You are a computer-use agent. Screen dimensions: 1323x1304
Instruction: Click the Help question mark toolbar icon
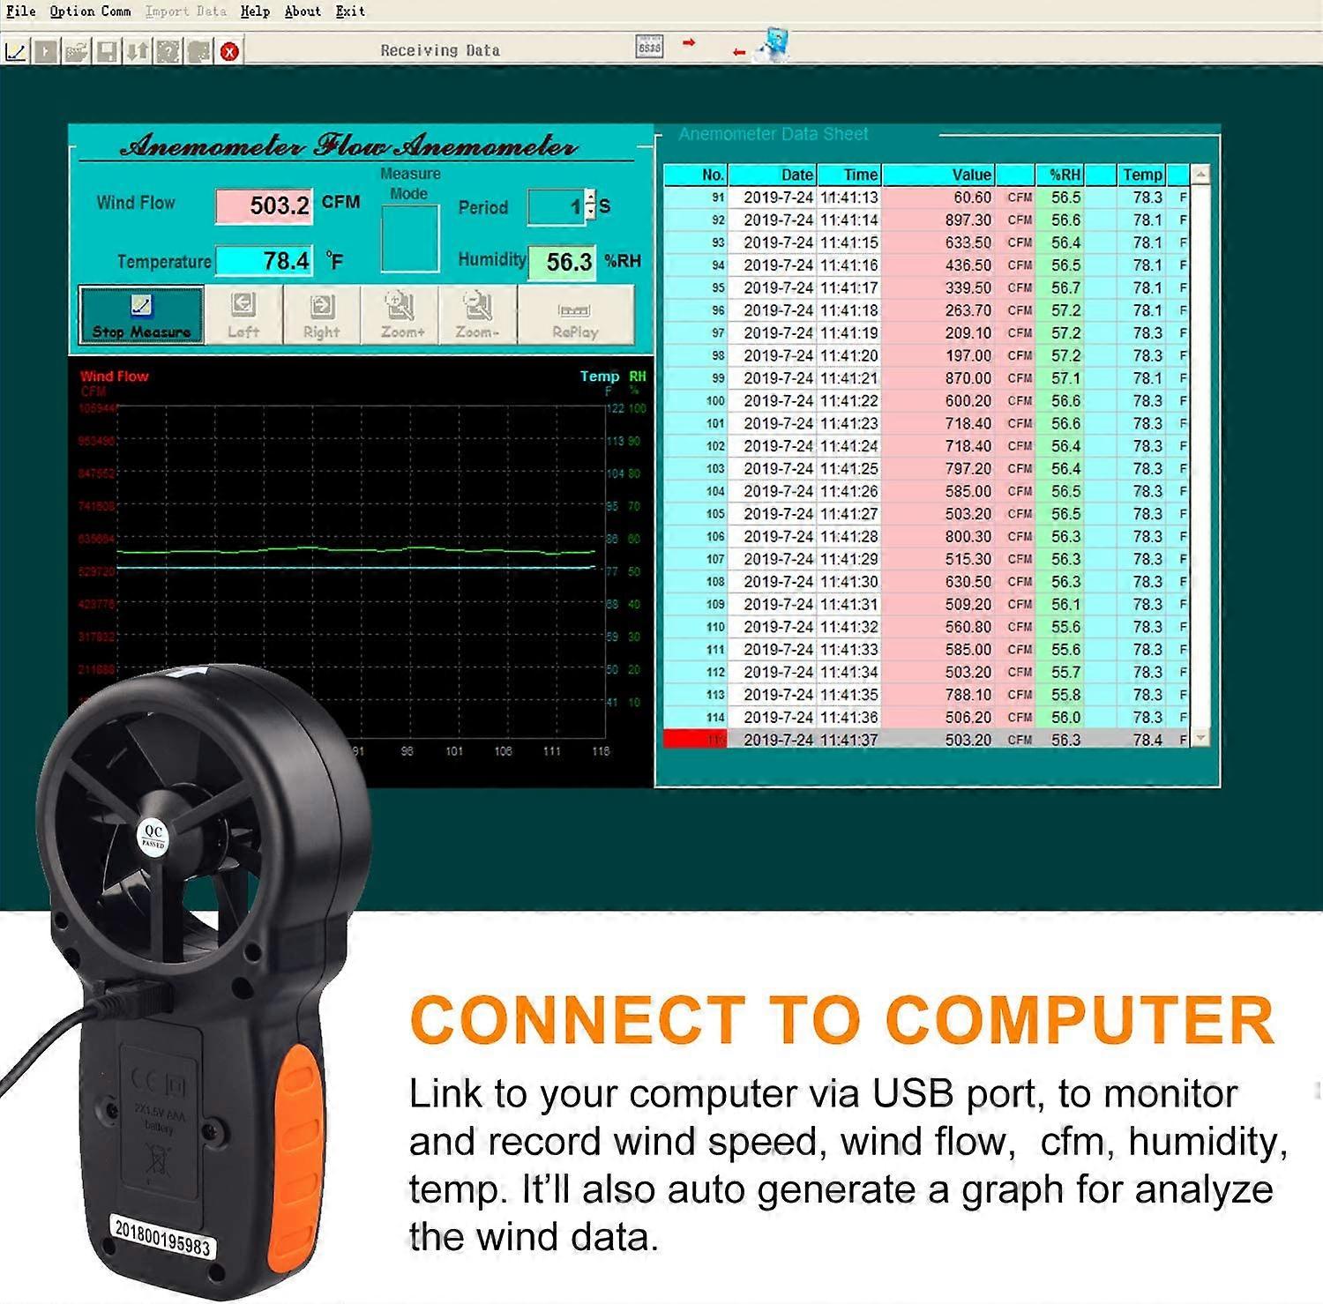click(167, 51)
